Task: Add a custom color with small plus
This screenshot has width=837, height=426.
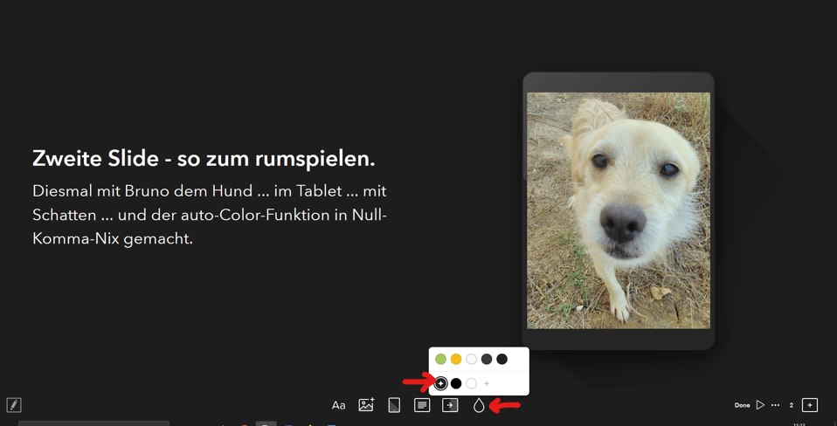Action: [x=487, y=383]
